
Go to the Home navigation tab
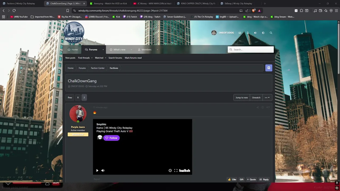[x=73, y=50]
